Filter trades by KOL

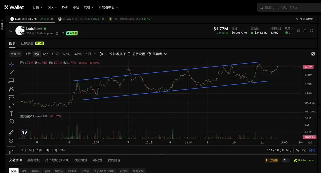(x=24, y=171)
